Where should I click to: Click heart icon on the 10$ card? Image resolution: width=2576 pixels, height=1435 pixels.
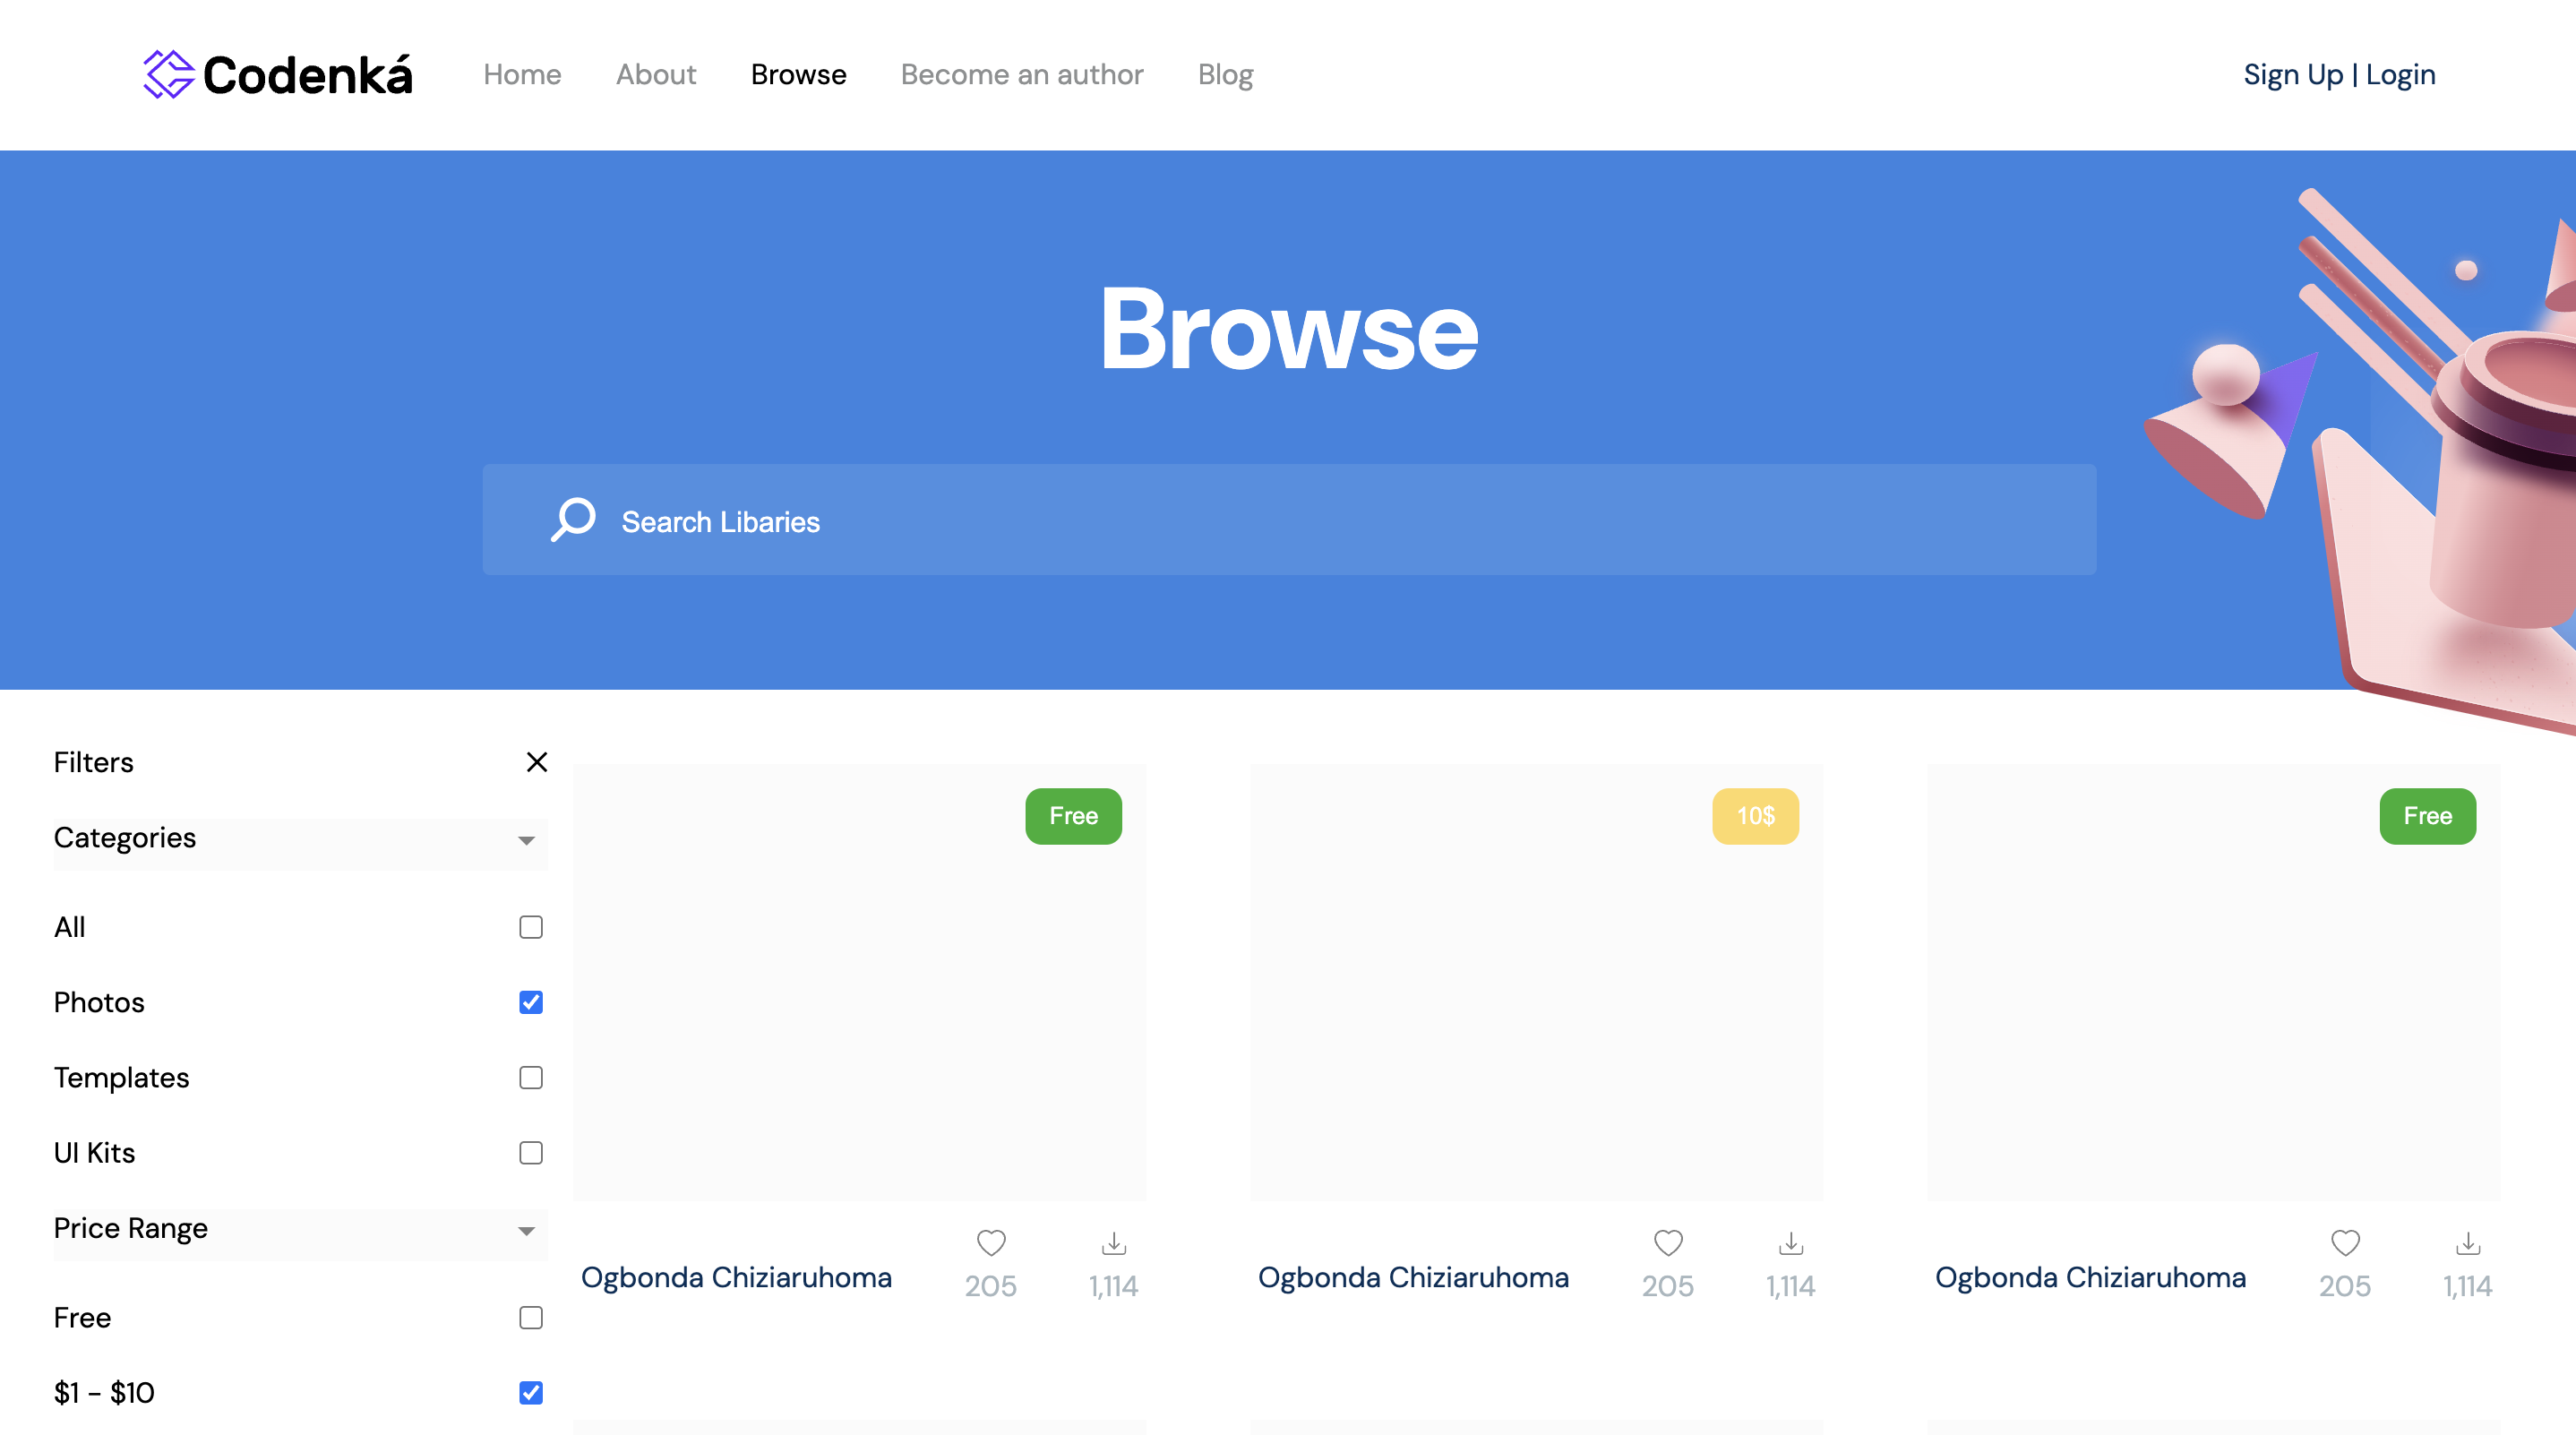pos(1667,1243)
